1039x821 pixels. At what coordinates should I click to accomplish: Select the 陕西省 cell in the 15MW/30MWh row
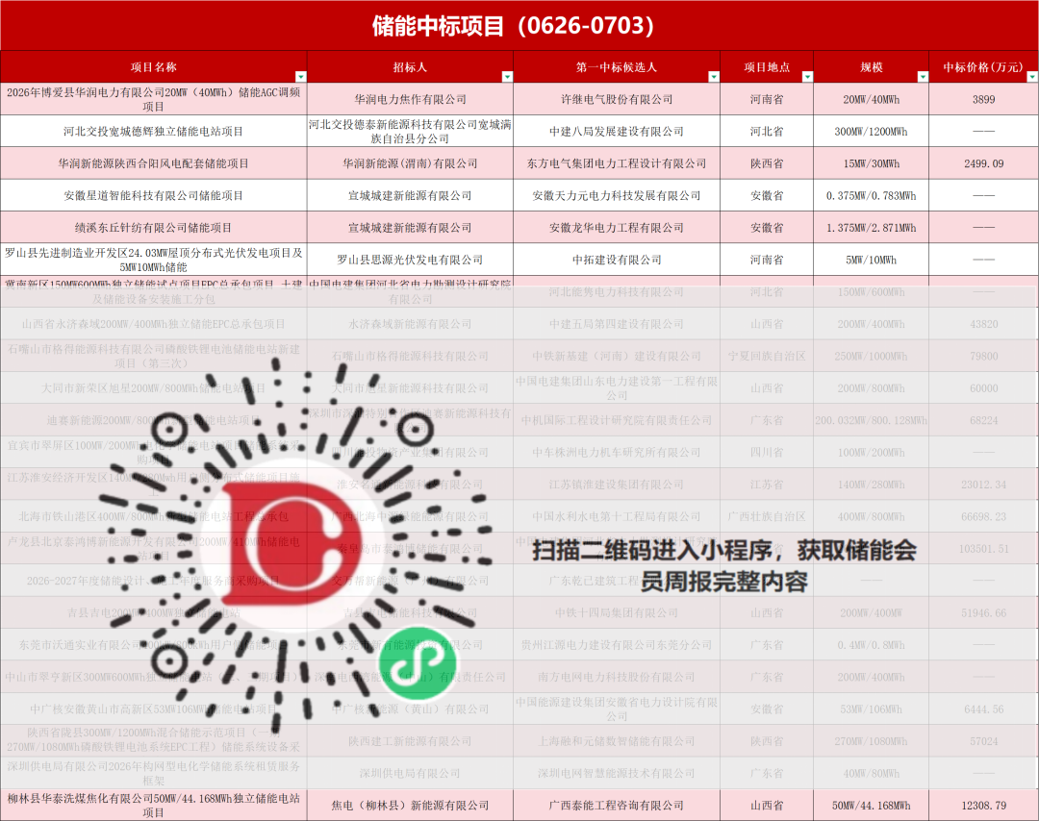pos(767,163)
